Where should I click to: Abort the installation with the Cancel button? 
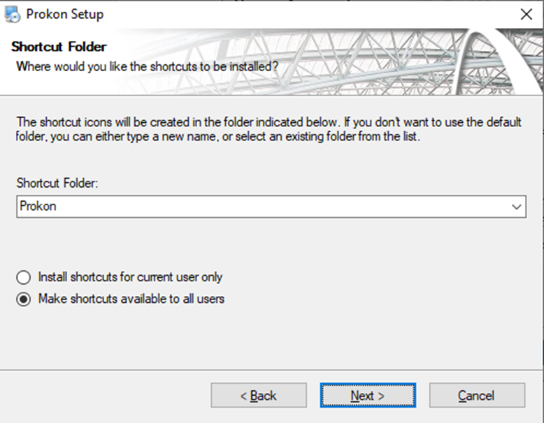[x=477, y=396]
